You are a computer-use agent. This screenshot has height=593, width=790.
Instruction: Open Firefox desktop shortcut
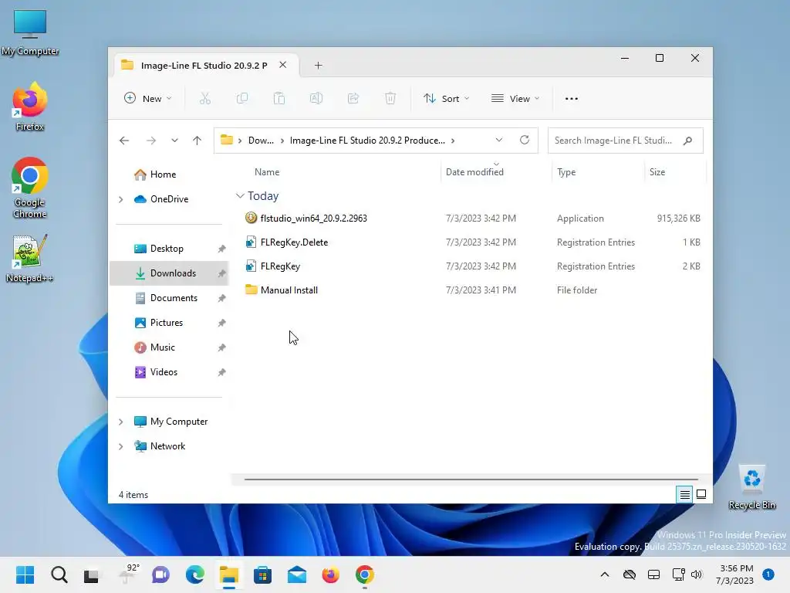pos(30,107)
